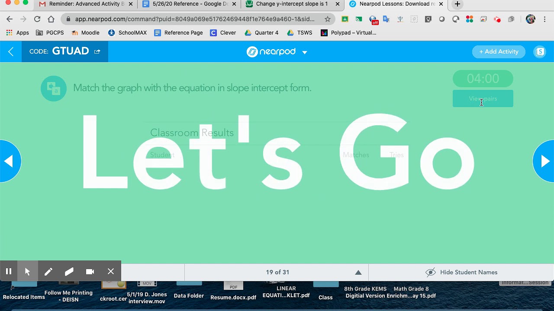Close the recording toolbar
554x311 pixels.
tap(111, 271)
